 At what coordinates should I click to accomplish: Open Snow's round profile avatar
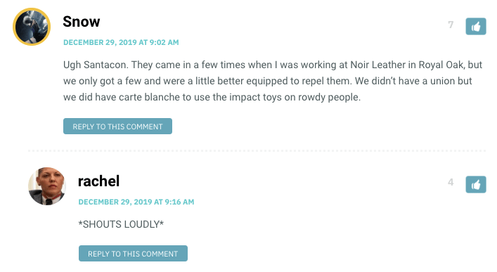(x=32, y=27)
